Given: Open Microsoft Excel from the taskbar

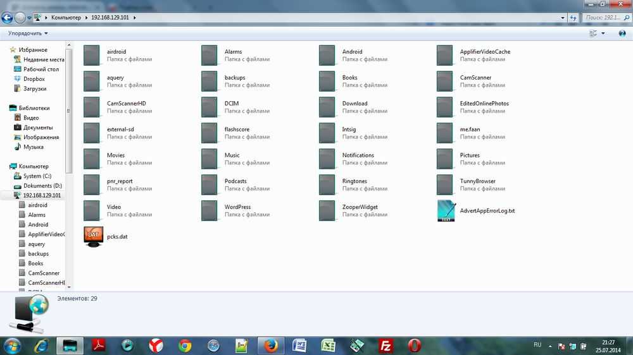Looking at the screenshot, I should pos(328,346).
